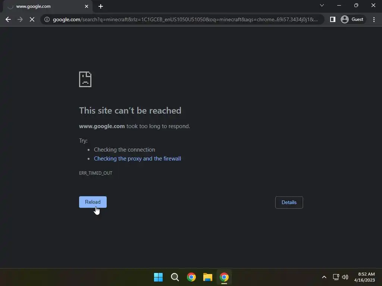Click the Reload button
The image size is (382, 286).
pyautogui.click(x=93, y=202)
